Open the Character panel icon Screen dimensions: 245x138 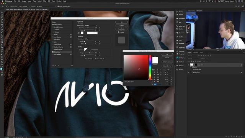(x=177, y=51)
